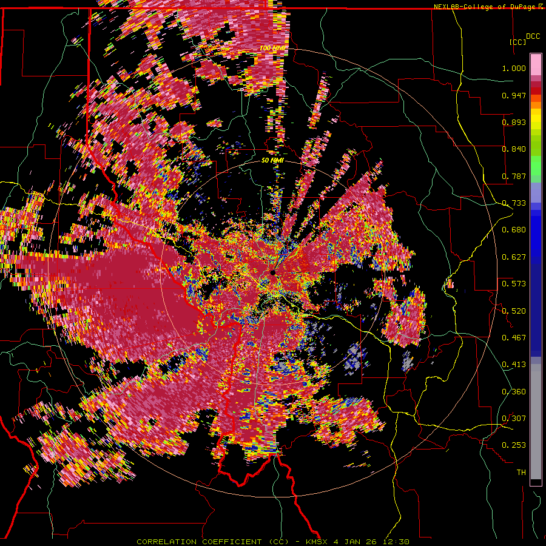
Task: Click the CORRELATION COEFFICIENT title text
Action: point(199,542)
